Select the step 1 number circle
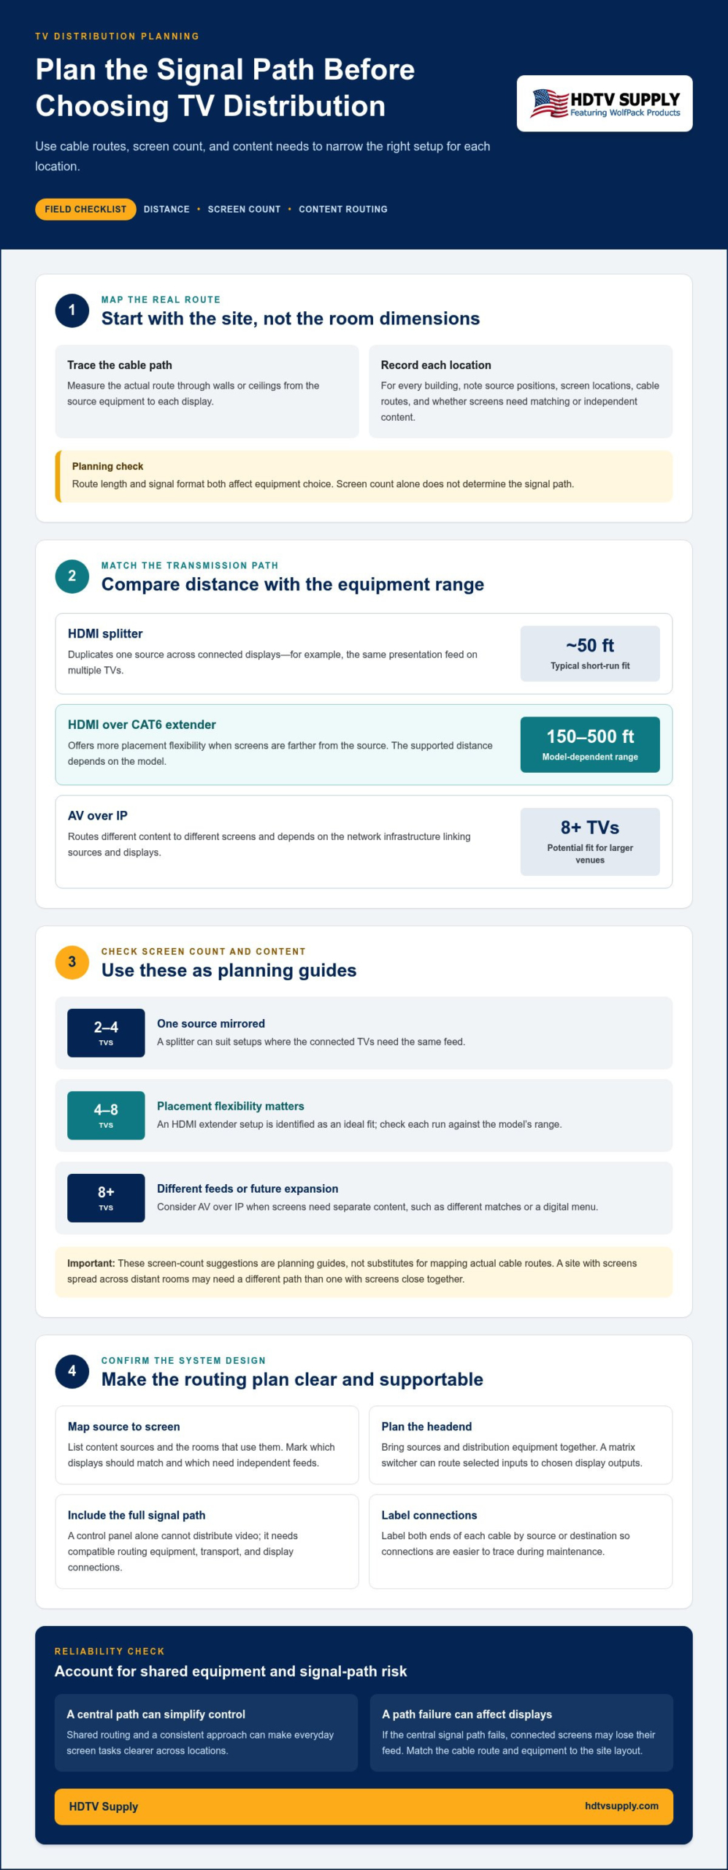 72,310
